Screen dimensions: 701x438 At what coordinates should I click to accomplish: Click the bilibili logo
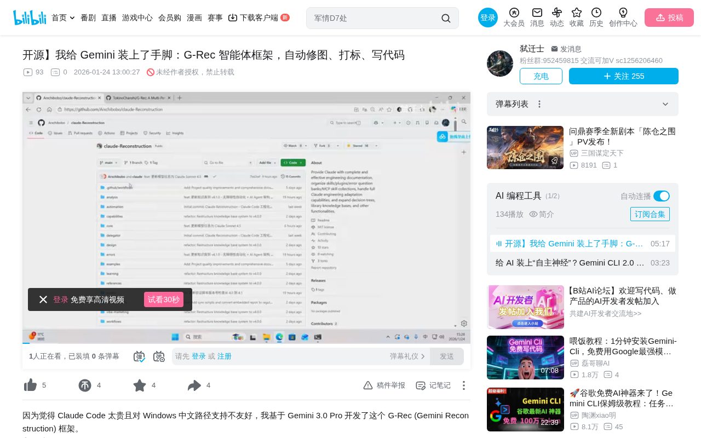pyautogui.click(x=30, y=18)
